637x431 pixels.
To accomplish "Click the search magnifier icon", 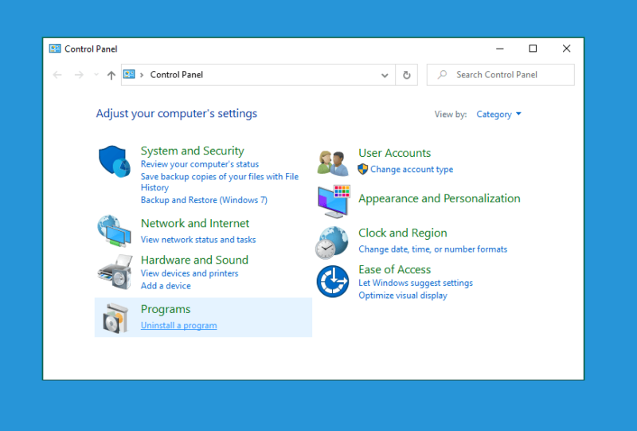I will pyautogui.click(x=443, y=74).
